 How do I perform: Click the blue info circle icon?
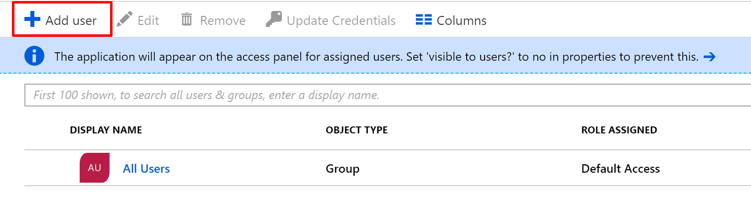coord(34,56)
